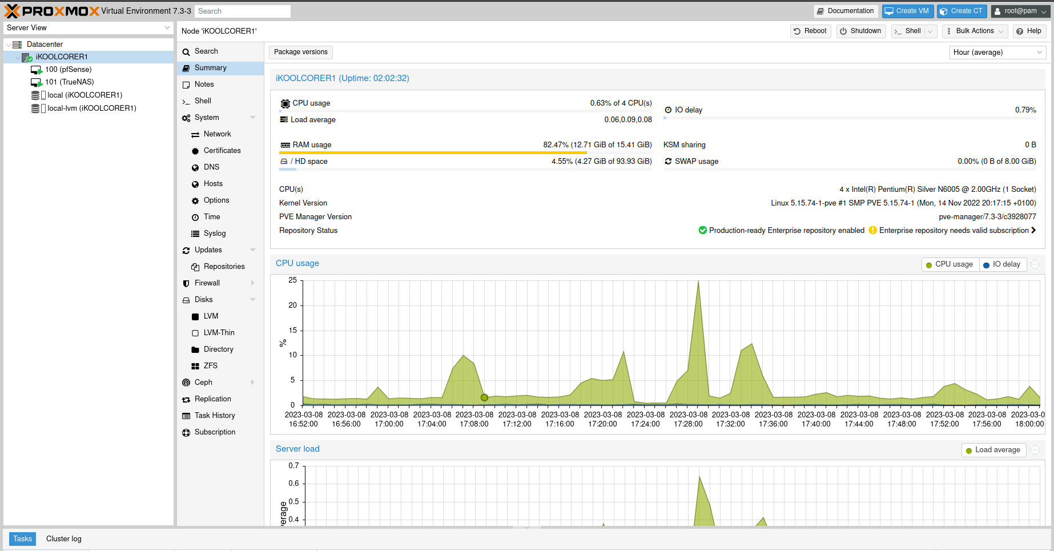Click the System gears icon

point(186,118)
